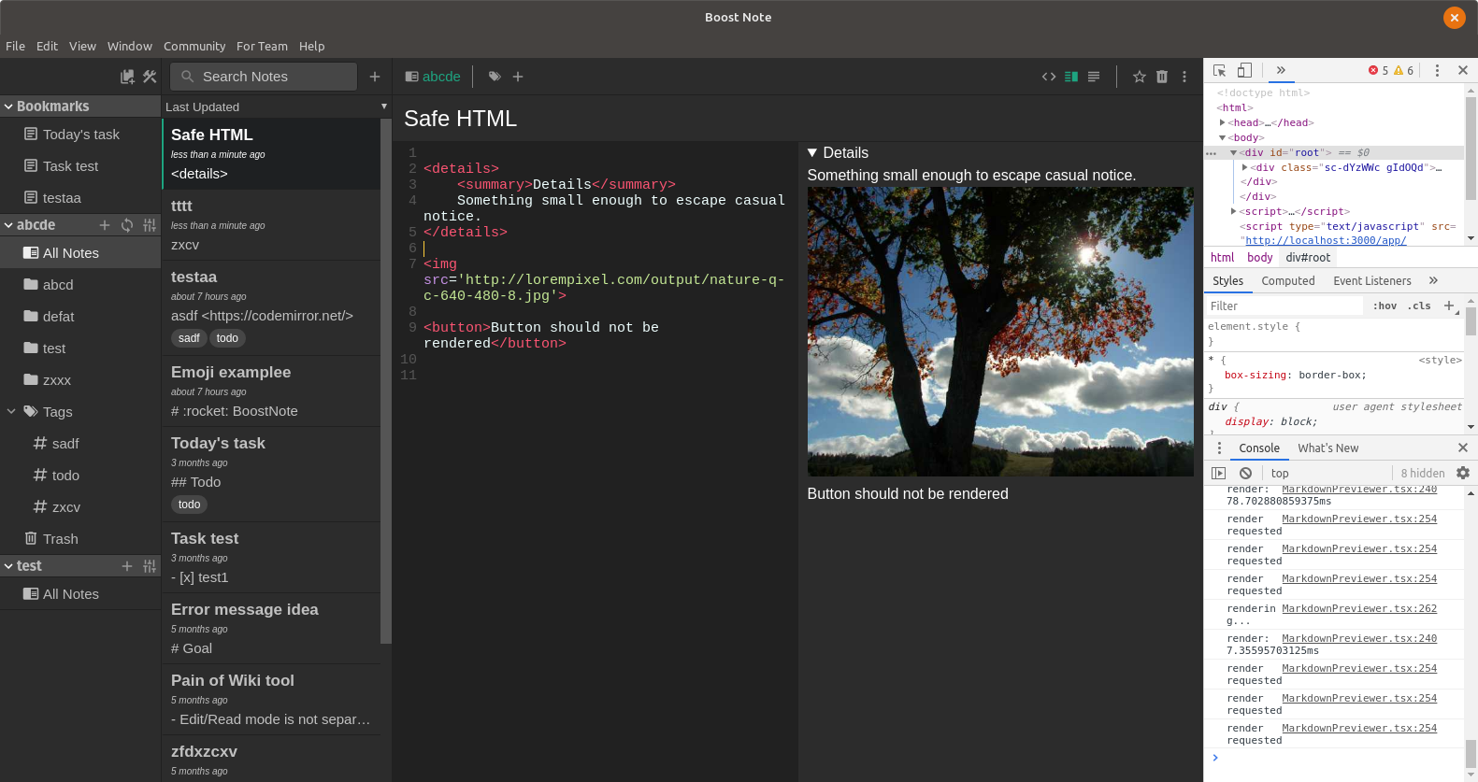Viewport: 1478px width, 782px height.
Task: Focus the Search Notes field
Action: click(264, 77)
